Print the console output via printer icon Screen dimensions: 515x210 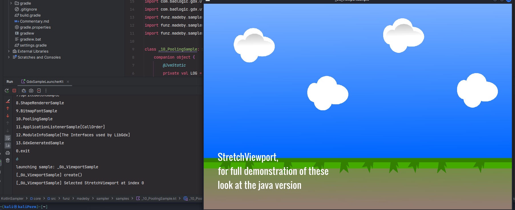pyautogui.click(x=8, y=153)
